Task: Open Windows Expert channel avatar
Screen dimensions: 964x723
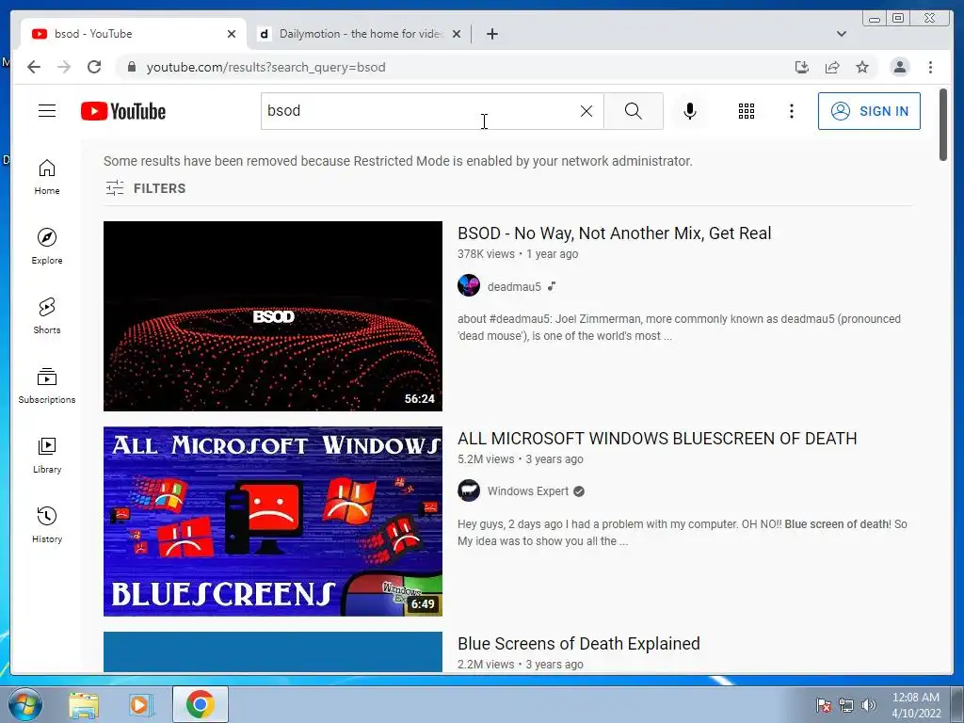Action: (469, 490)
